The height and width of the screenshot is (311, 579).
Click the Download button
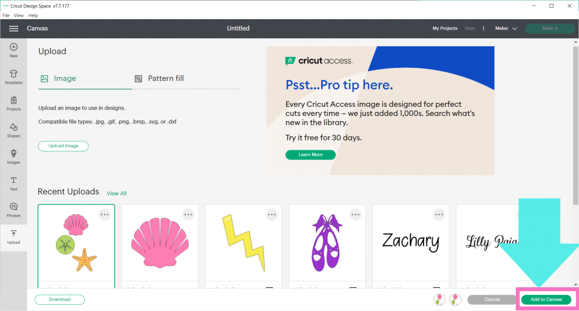point(60,300)
